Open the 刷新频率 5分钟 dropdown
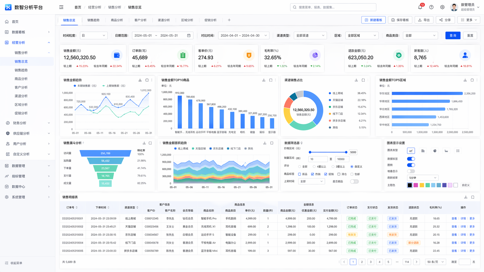484x272 pixels. point(423,178)
